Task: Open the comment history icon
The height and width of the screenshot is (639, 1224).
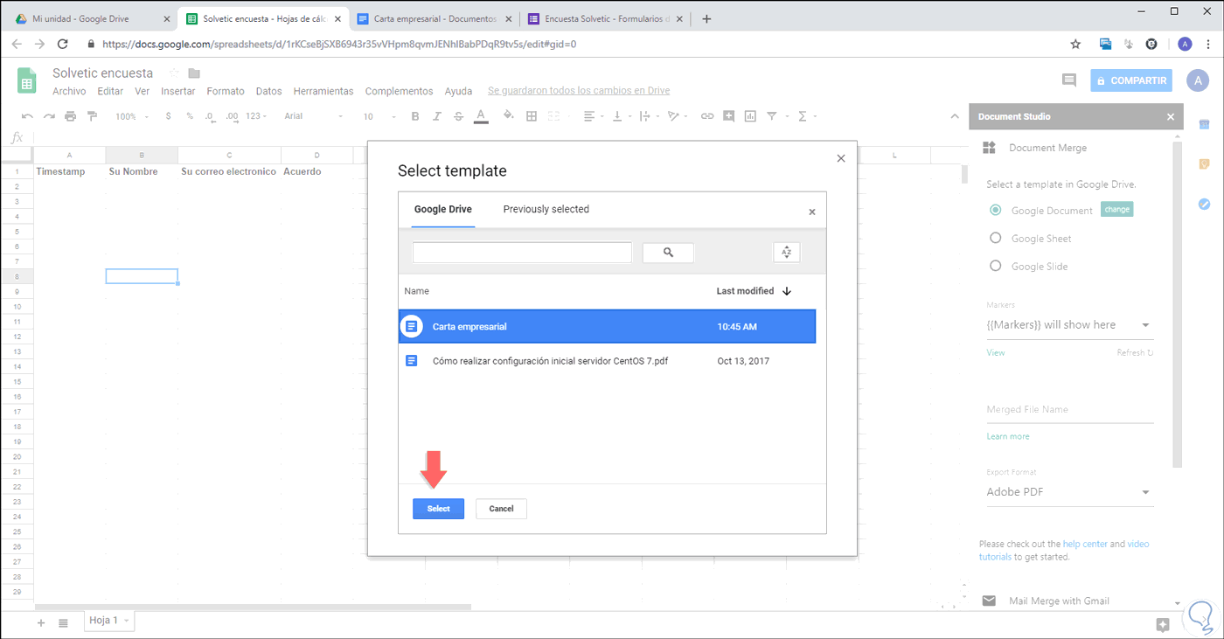Action: point(1068,80)
